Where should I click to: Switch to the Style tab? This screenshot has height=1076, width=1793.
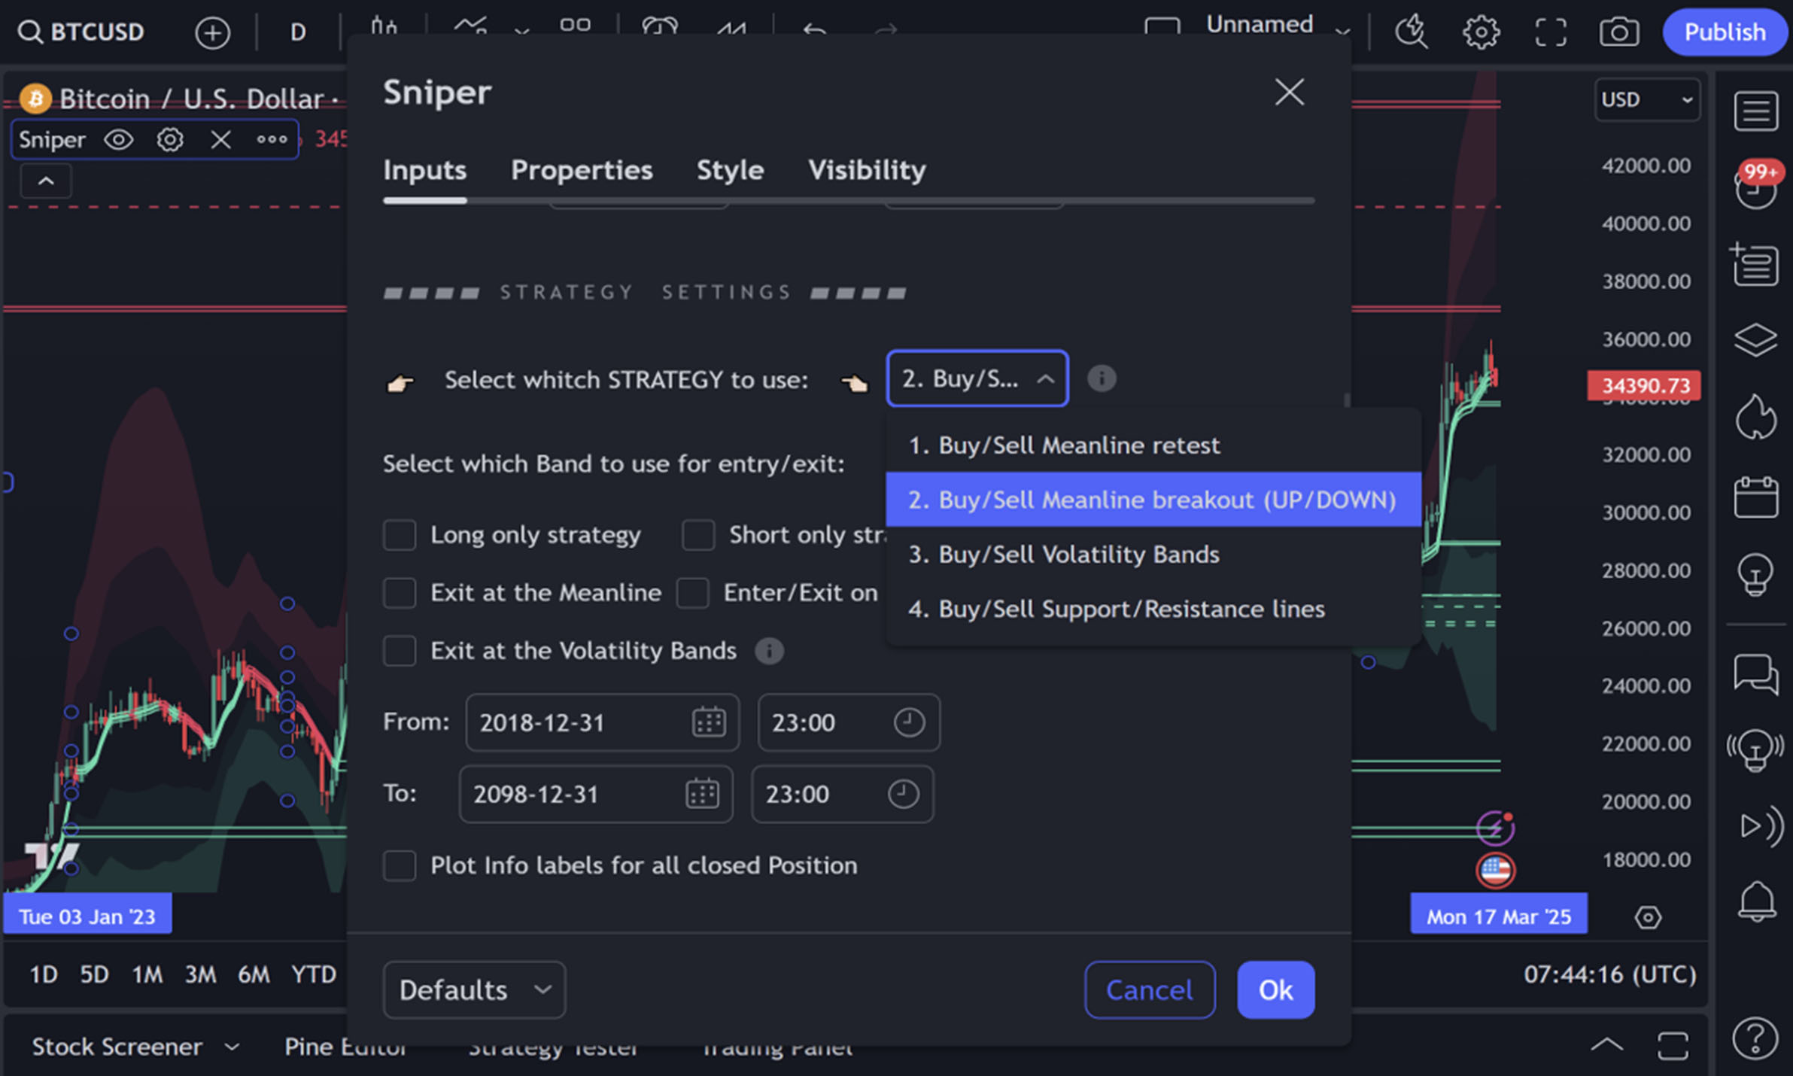click(729, 170)
